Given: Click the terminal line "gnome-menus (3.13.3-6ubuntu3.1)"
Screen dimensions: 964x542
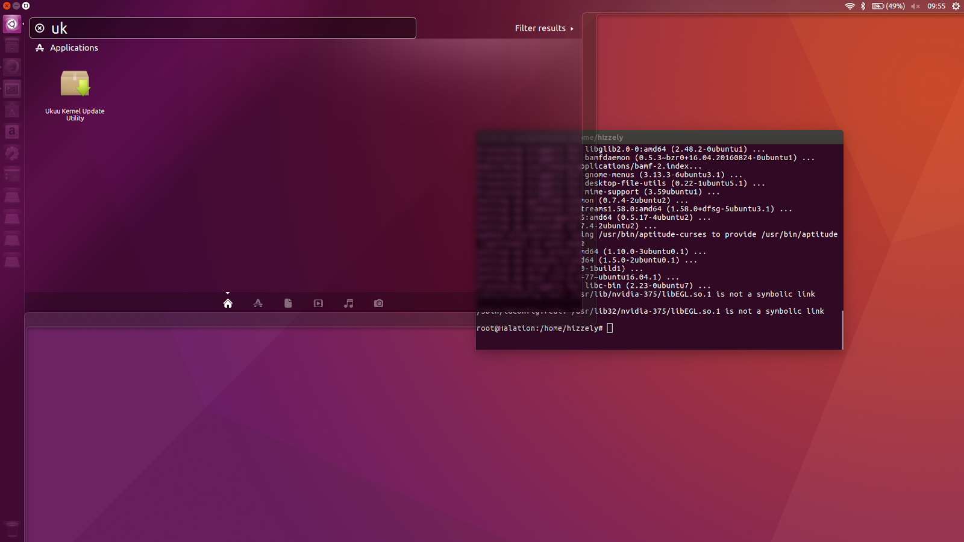Looking at the screenshot, I should click(663, 175).
